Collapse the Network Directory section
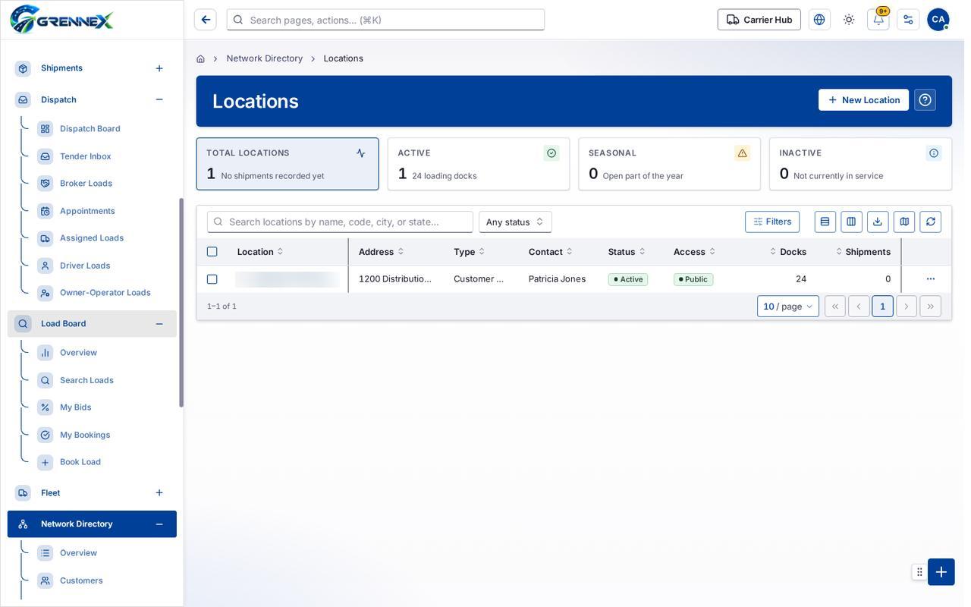 (x=159, y=524)
